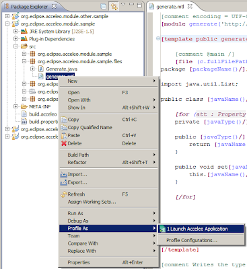Collapse org.eclipse.acceleo.module.sample project

7,24
